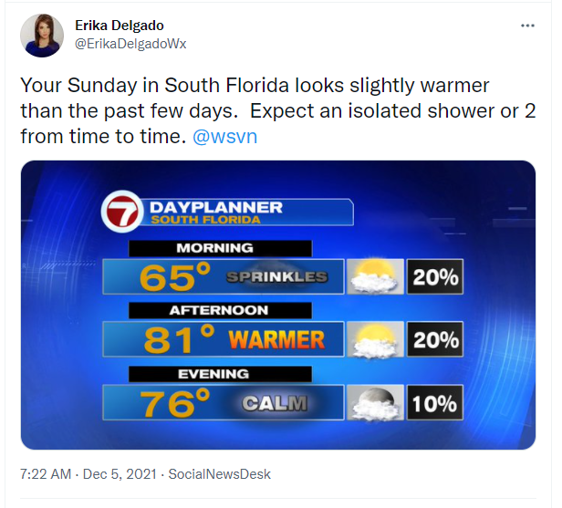Click the morning 20% rain chance box
This screenshot has width=562, height=508.
435,276
